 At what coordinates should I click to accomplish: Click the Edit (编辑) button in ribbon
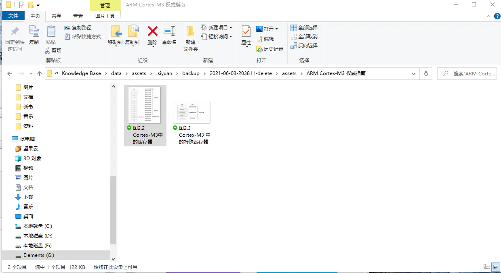pos(265,39)
